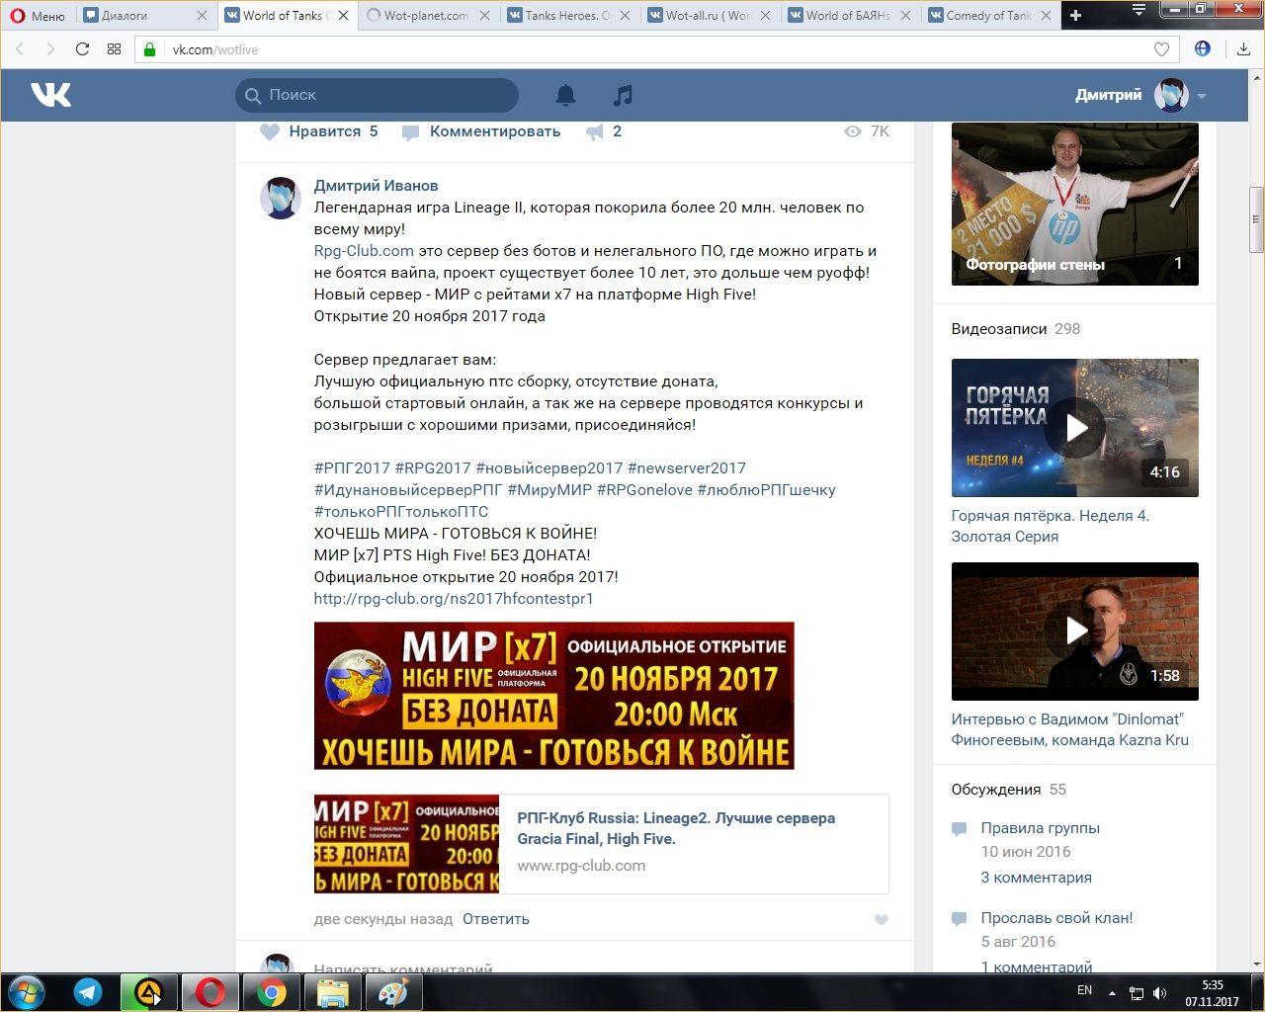The image size is (1265, 1012).
Task: Click the volume speaker in system tray
Action: click(1160, 992)
